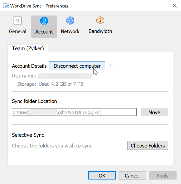The height and width of the screenshot is (184, 181).
Task: Click the help question mark icon
Action: (111, 66)
